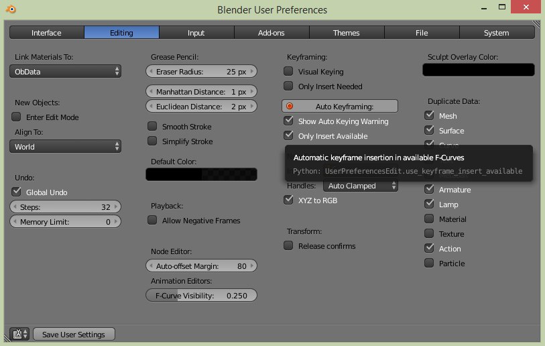Viewport: 545px width, 346px height.
Task: Click the Euclidean Distance value field
Action: coord(201,106)
